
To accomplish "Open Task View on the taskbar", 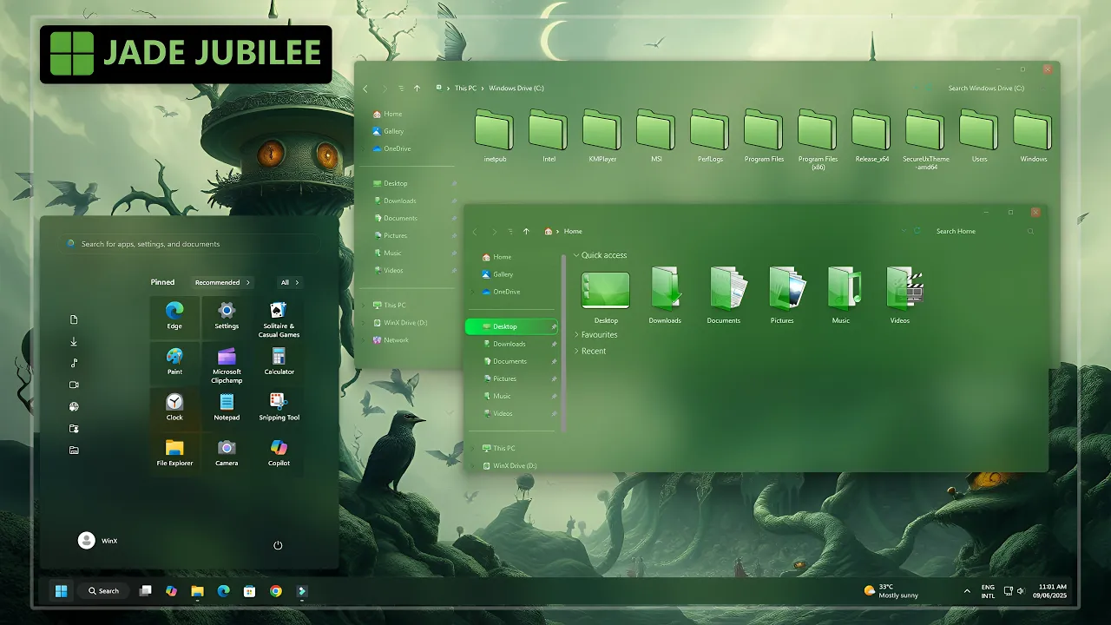I will pos(146,591).
